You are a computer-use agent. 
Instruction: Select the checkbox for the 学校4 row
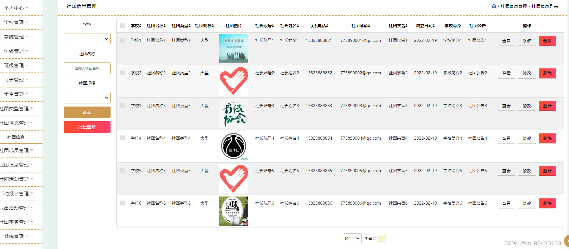[x=122, y=138]
